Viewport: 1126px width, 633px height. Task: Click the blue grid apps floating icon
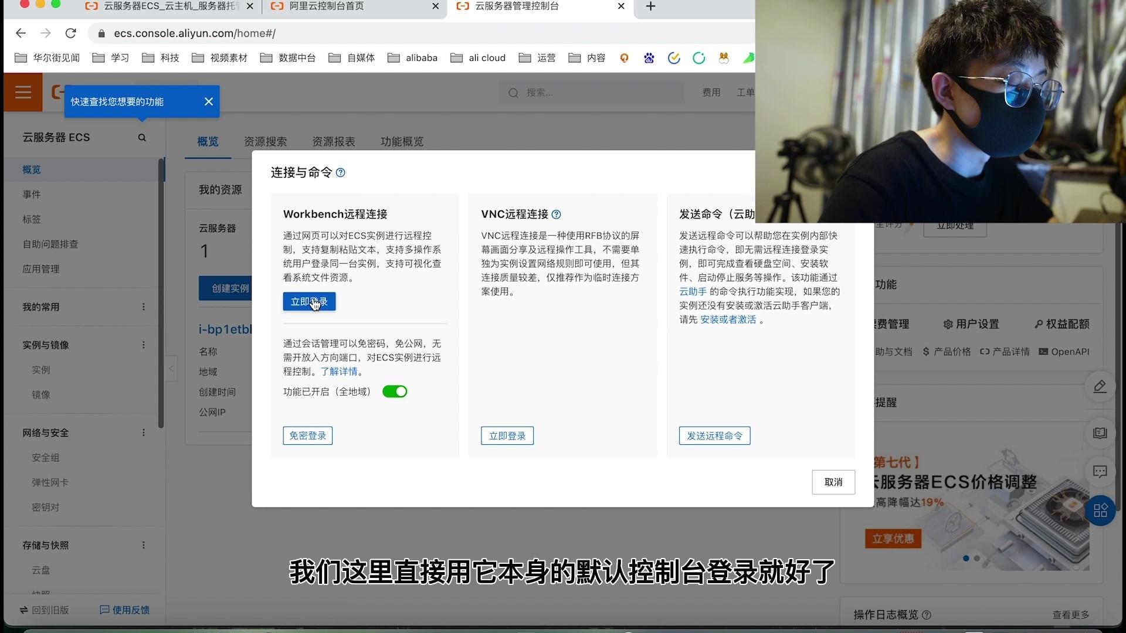click(x=1100, y=510)
